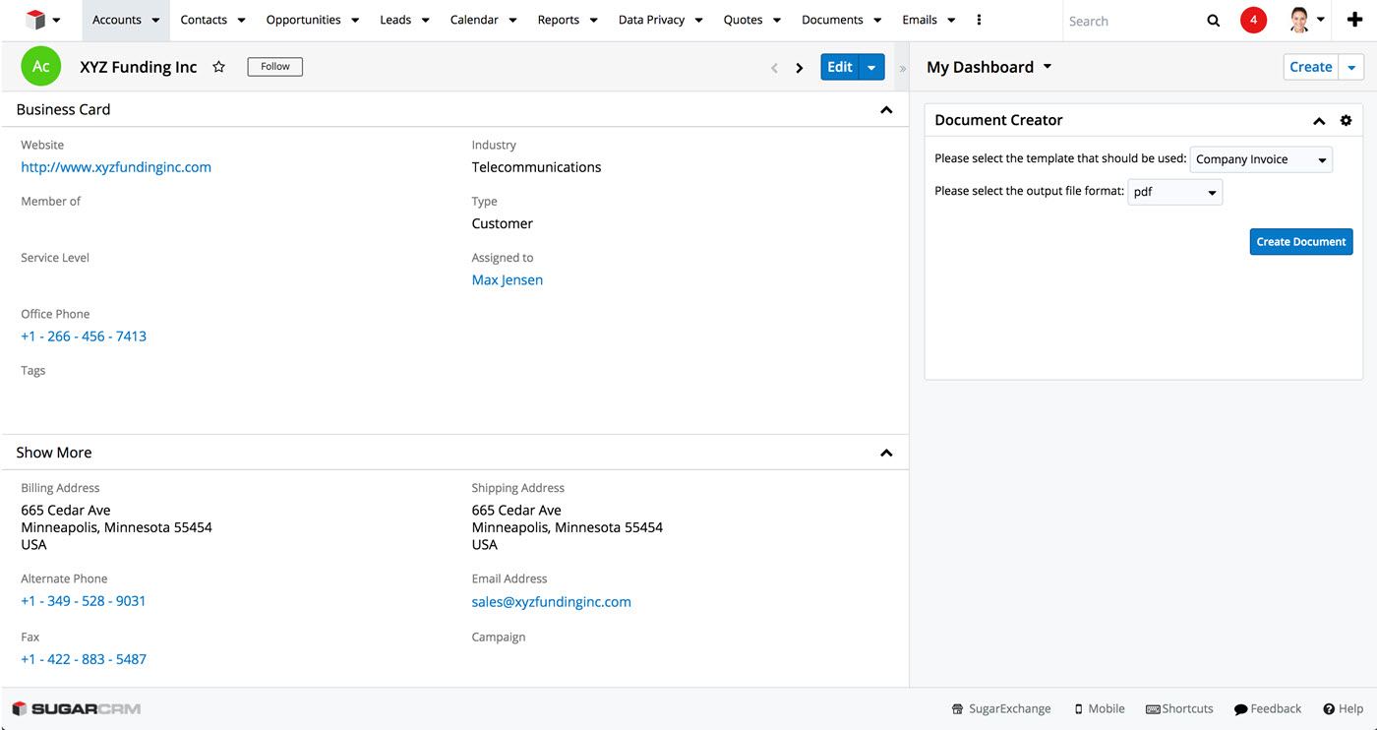Click the Shipping Address 665 Cedar Ave
The height and width of the screenshot is (730, 1377).
tap(516, 511)
